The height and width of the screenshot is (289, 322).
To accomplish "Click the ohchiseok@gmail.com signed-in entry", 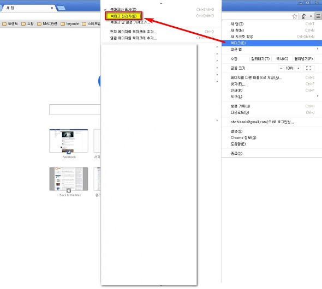I will pyautogui.click(x=272, y=122).
